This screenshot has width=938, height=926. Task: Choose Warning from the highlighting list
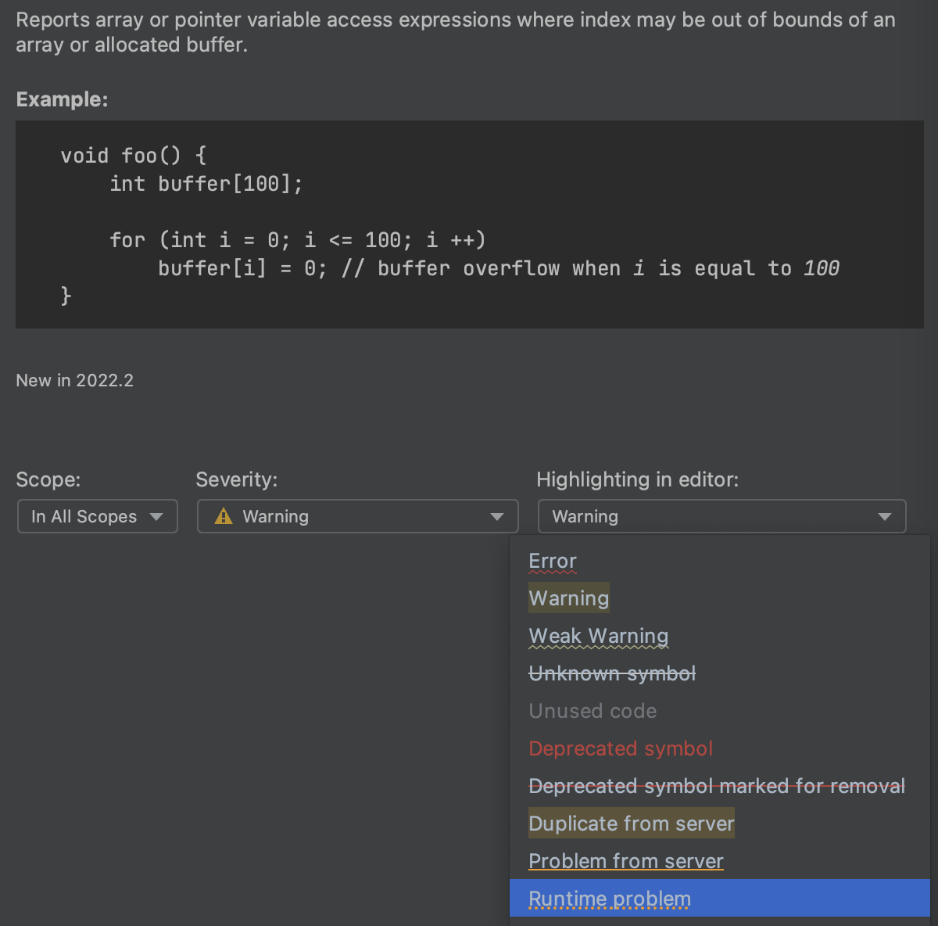(x=720, y=598)
